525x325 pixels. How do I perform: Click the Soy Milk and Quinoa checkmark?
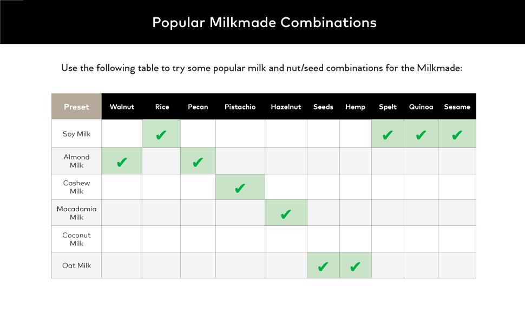[x=421, y=135]
